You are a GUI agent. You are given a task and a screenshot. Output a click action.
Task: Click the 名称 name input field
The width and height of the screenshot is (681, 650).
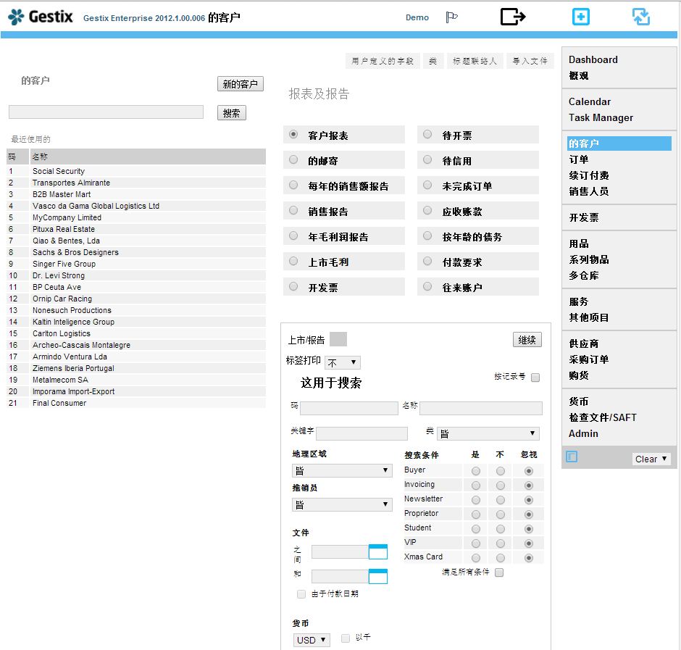point(481,408)
